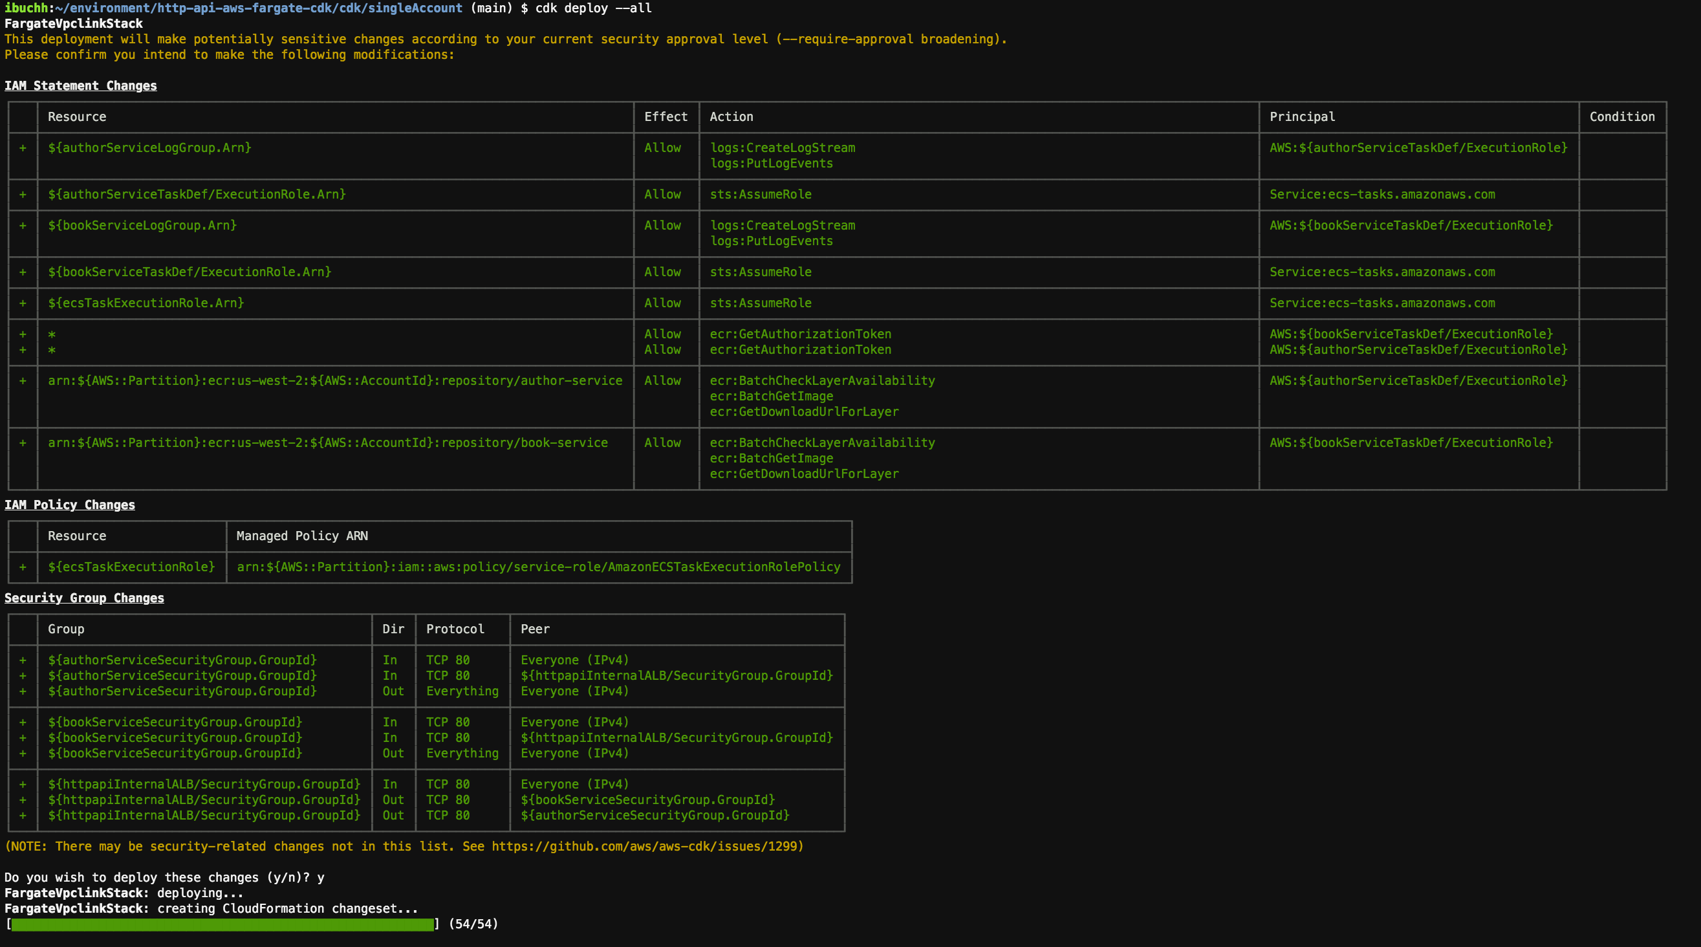Screen dimensions: 1701x947
Task: Click the plus sign in IAM Policy Changes row
Action: point(23,567)
